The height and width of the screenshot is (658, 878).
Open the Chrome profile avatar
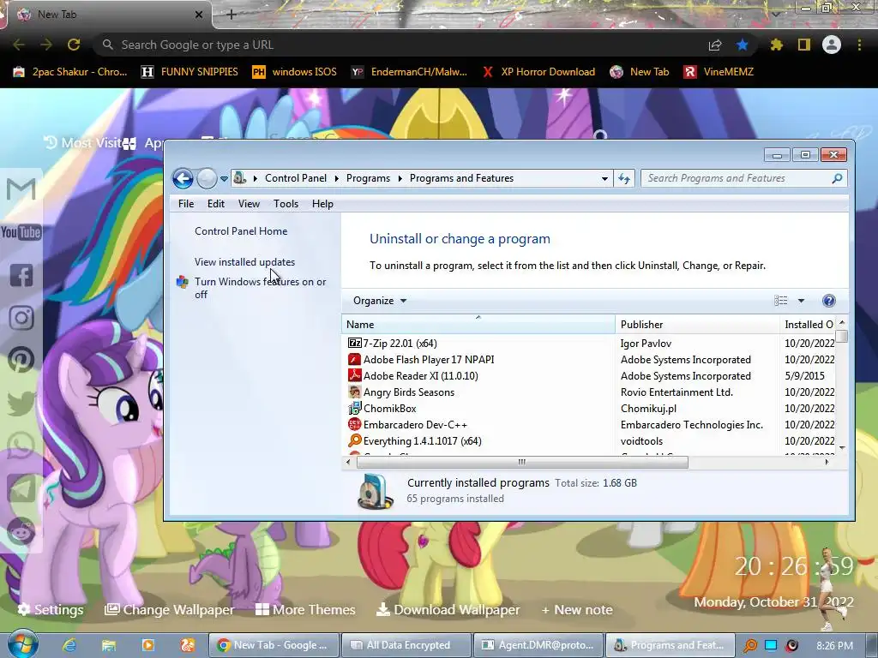[x=832, y=45]
